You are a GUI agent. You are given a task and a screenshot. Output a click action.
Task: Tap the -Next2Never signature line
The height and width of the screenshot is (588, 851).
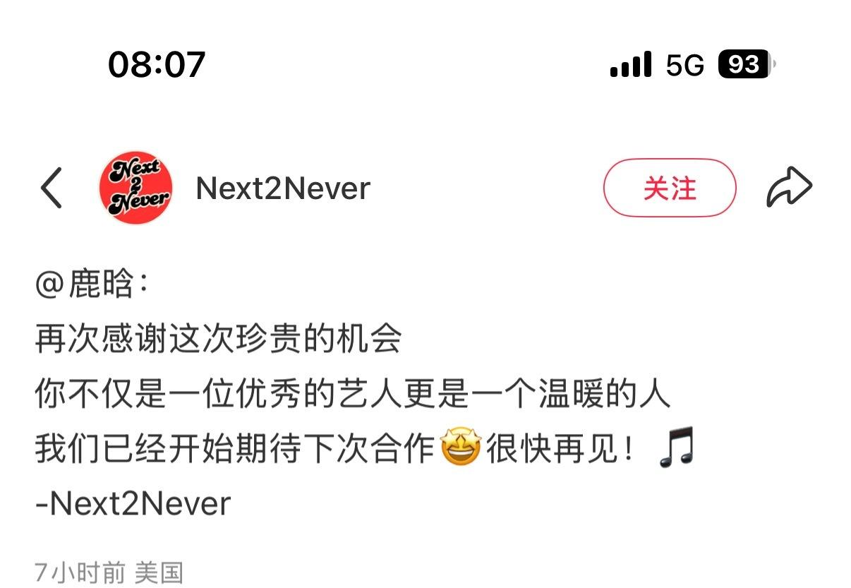coord(133,503)
